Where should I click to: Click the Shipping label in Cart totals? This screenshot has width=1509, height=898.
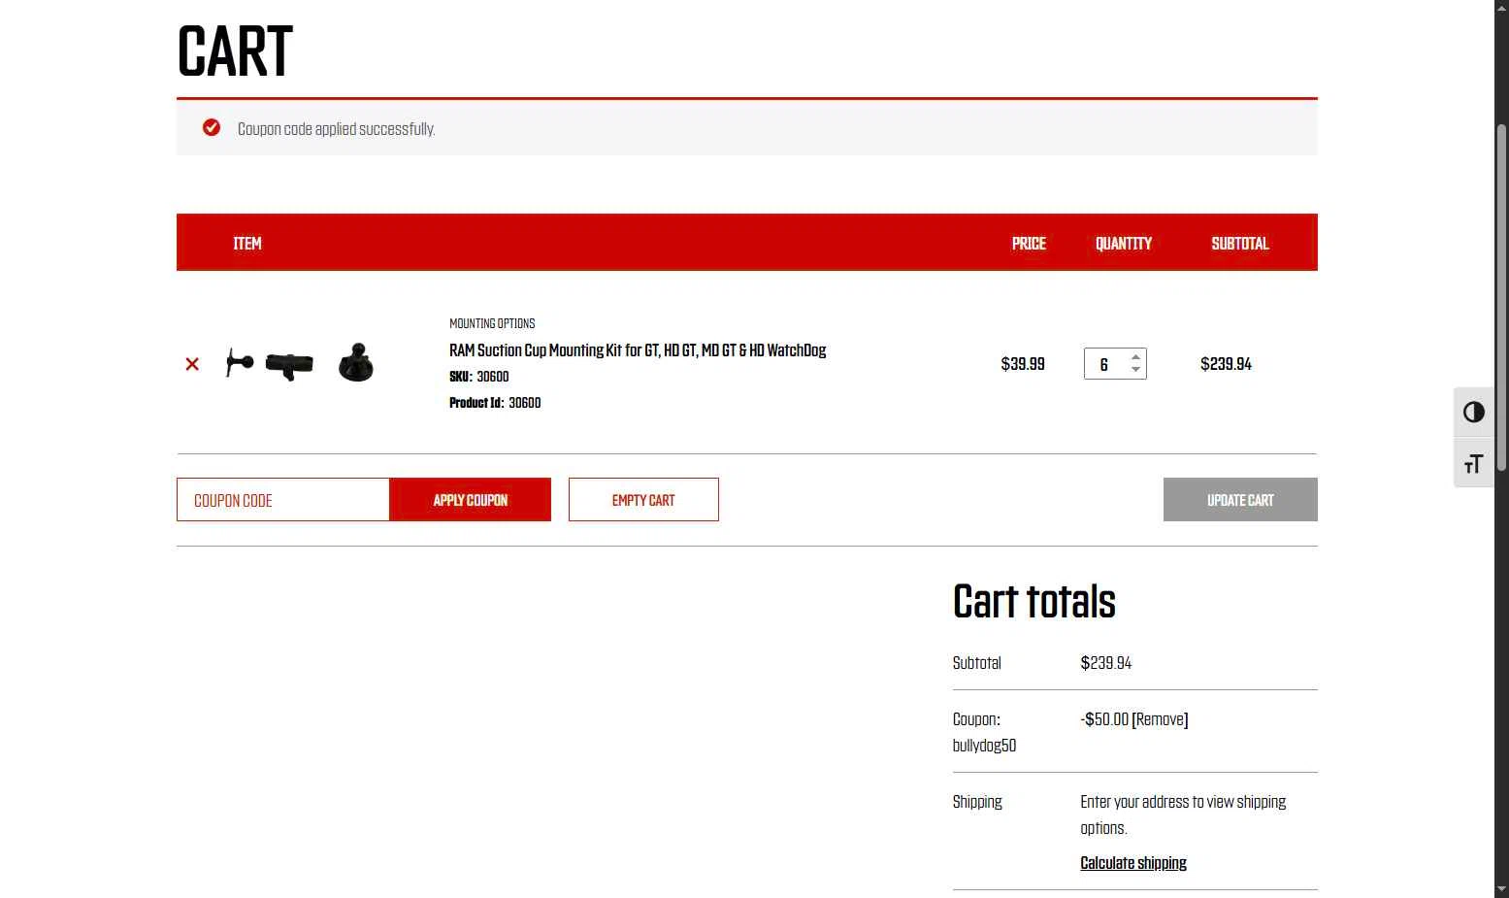tap(977, 802)
